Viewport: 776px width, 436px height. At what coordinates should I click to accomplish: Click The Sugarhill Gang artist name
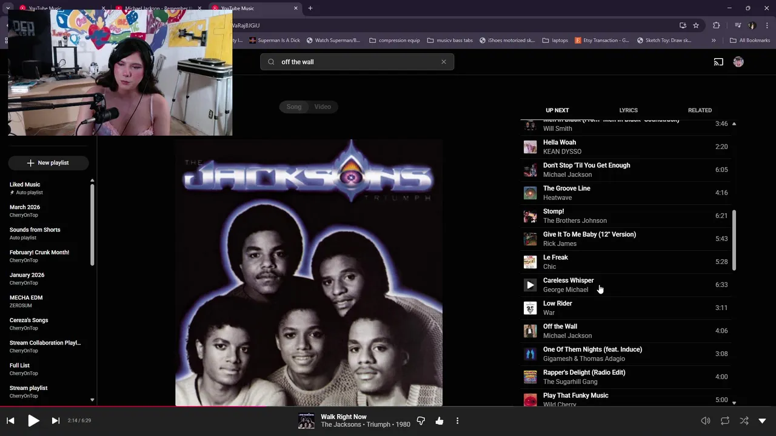[570, 381]
